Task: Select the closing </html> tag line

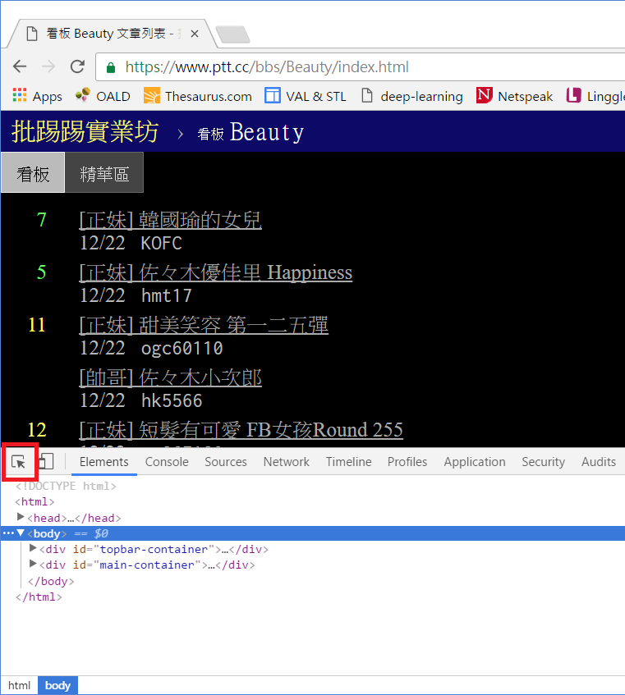Action: [x=39, y=597]
